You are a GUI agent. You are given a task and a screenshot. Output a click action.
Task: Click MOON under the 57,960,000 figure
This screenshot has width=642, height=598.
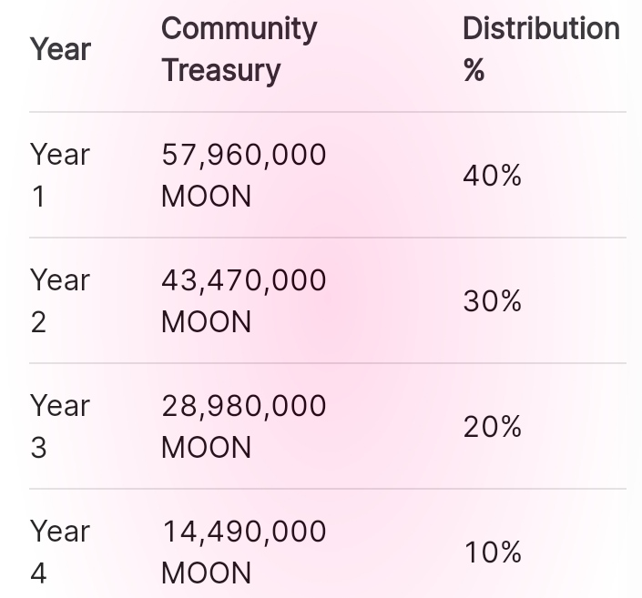point(206,197)
